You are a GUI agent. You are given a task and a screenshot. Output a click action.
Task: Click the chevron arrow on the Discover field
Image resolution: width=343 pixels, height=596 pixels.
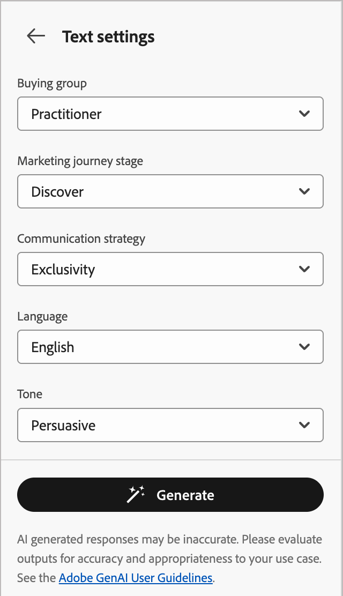click(x=304, y=191)
